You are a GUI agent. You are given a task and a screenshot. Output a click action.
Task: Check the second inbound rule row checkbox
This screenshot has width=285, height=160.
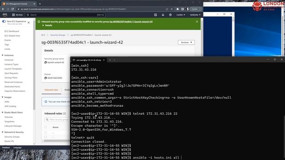45,137
